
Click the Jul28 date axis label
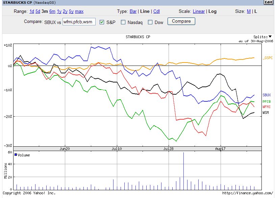(x=169, y=149)
